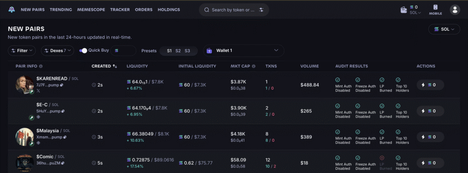
Task: Go to the Trending tab
Action: click(61, 10)
